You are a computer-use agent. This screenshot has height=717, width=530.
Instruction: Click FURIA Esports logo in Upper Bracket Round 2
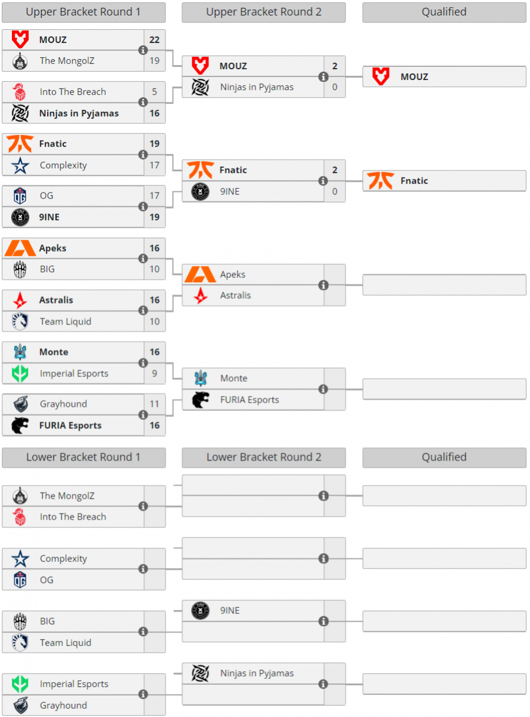[201, 400]
